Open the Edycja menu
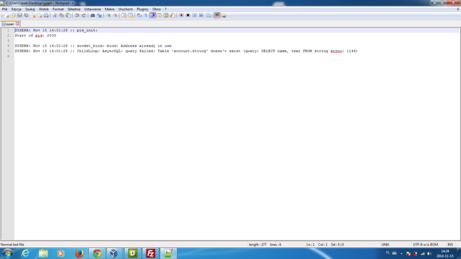 click(16, 9)
